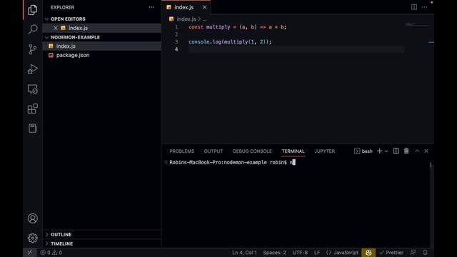Open editor more actions ellipsis
The image size is (457, 257).
[x=425, y=7]
